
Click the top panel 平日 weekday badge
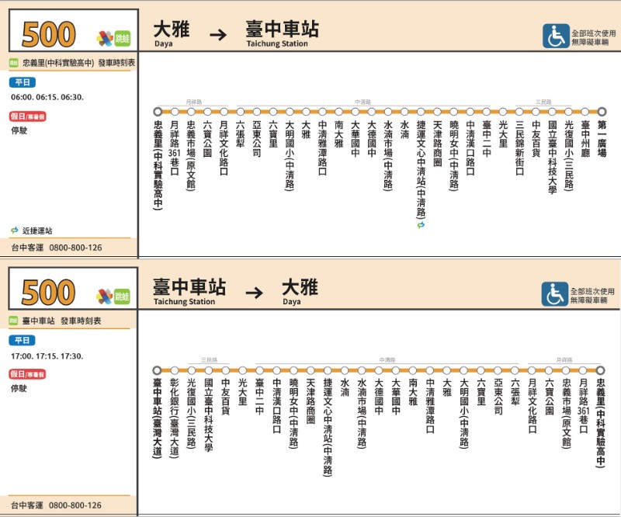pos(22,82)
